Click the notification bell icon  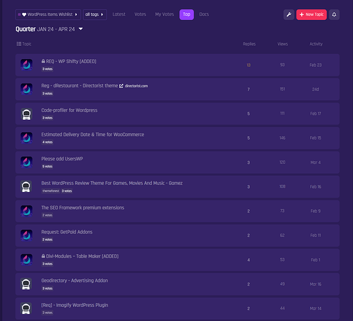tap(334, 15)
